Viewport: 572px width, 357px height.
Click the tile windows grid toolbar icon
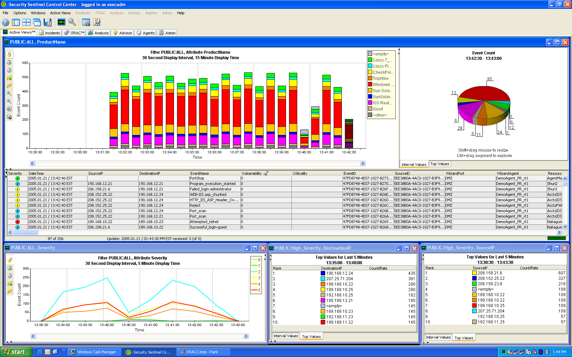[x=27, y=22]
